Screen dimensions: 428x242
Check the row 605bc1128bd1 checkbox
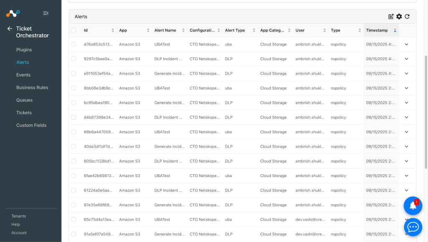[x=74, y=161]
